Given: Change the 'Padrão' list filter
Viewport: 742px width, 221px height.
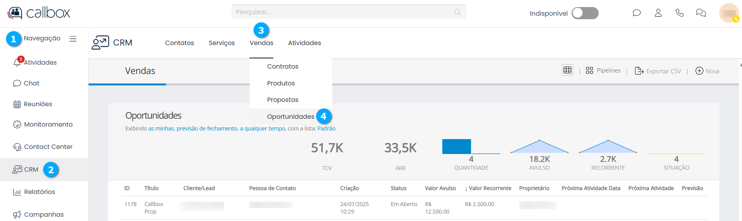Looking at the screenshot, I should [x=326, y=129].
